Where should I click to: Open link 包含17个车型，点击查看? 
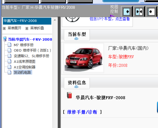110,19
